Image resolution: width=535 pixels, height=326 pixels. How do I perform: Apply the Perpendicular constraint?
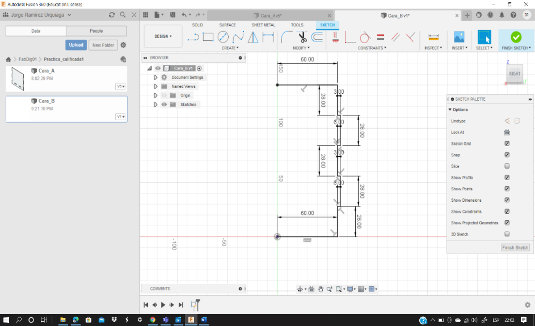tap(410, 37)
